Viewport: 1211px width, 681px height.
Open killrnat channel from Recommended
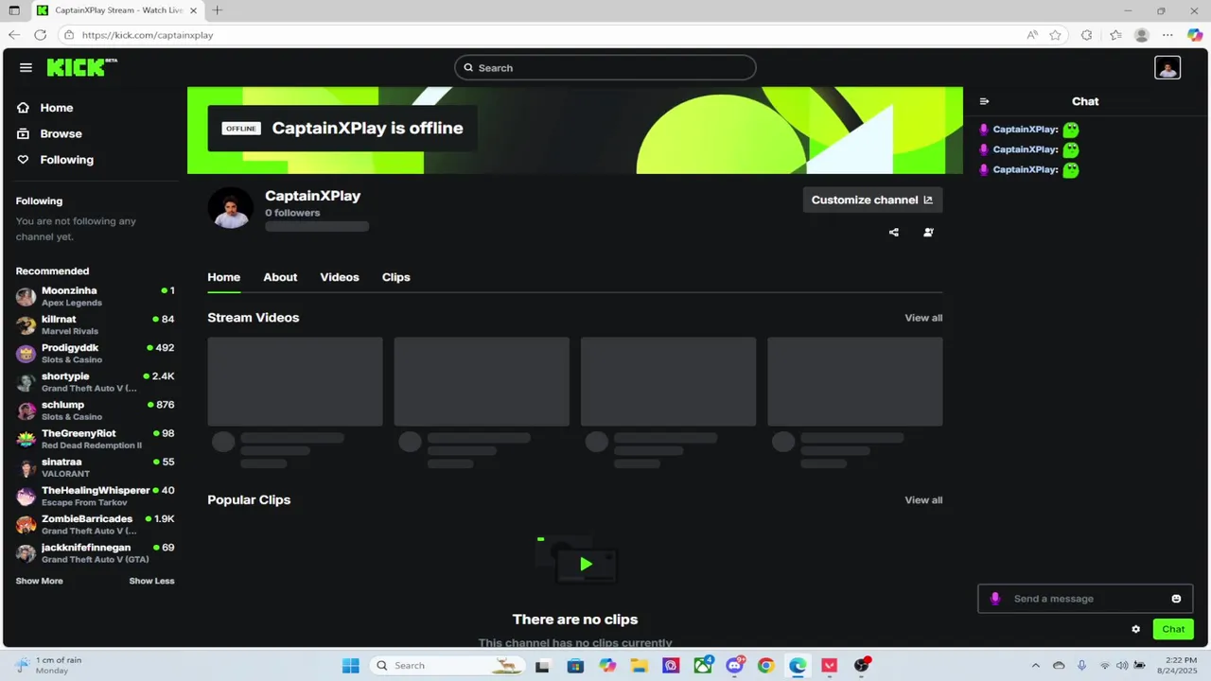pyautogui.click(x=95, y=325)
